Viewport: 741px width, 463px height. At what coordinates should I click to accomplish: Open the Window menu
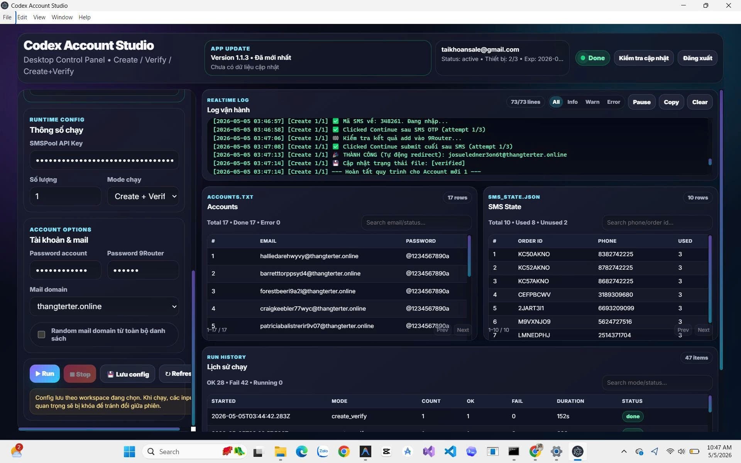coord(62,17)
